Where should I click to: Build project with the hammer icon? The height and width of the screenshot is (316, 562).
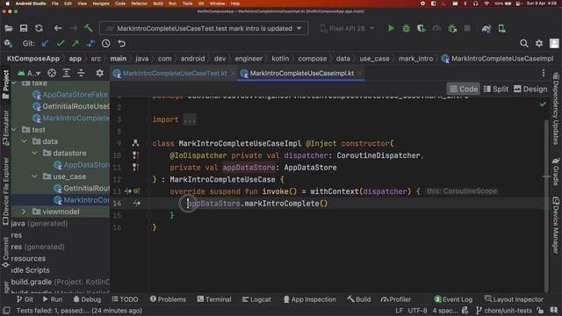click(89, 28)
